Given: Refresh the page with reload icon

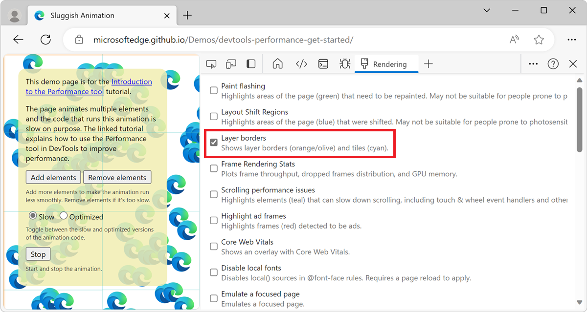Looking at the screenshot, I should click(45, 40).
